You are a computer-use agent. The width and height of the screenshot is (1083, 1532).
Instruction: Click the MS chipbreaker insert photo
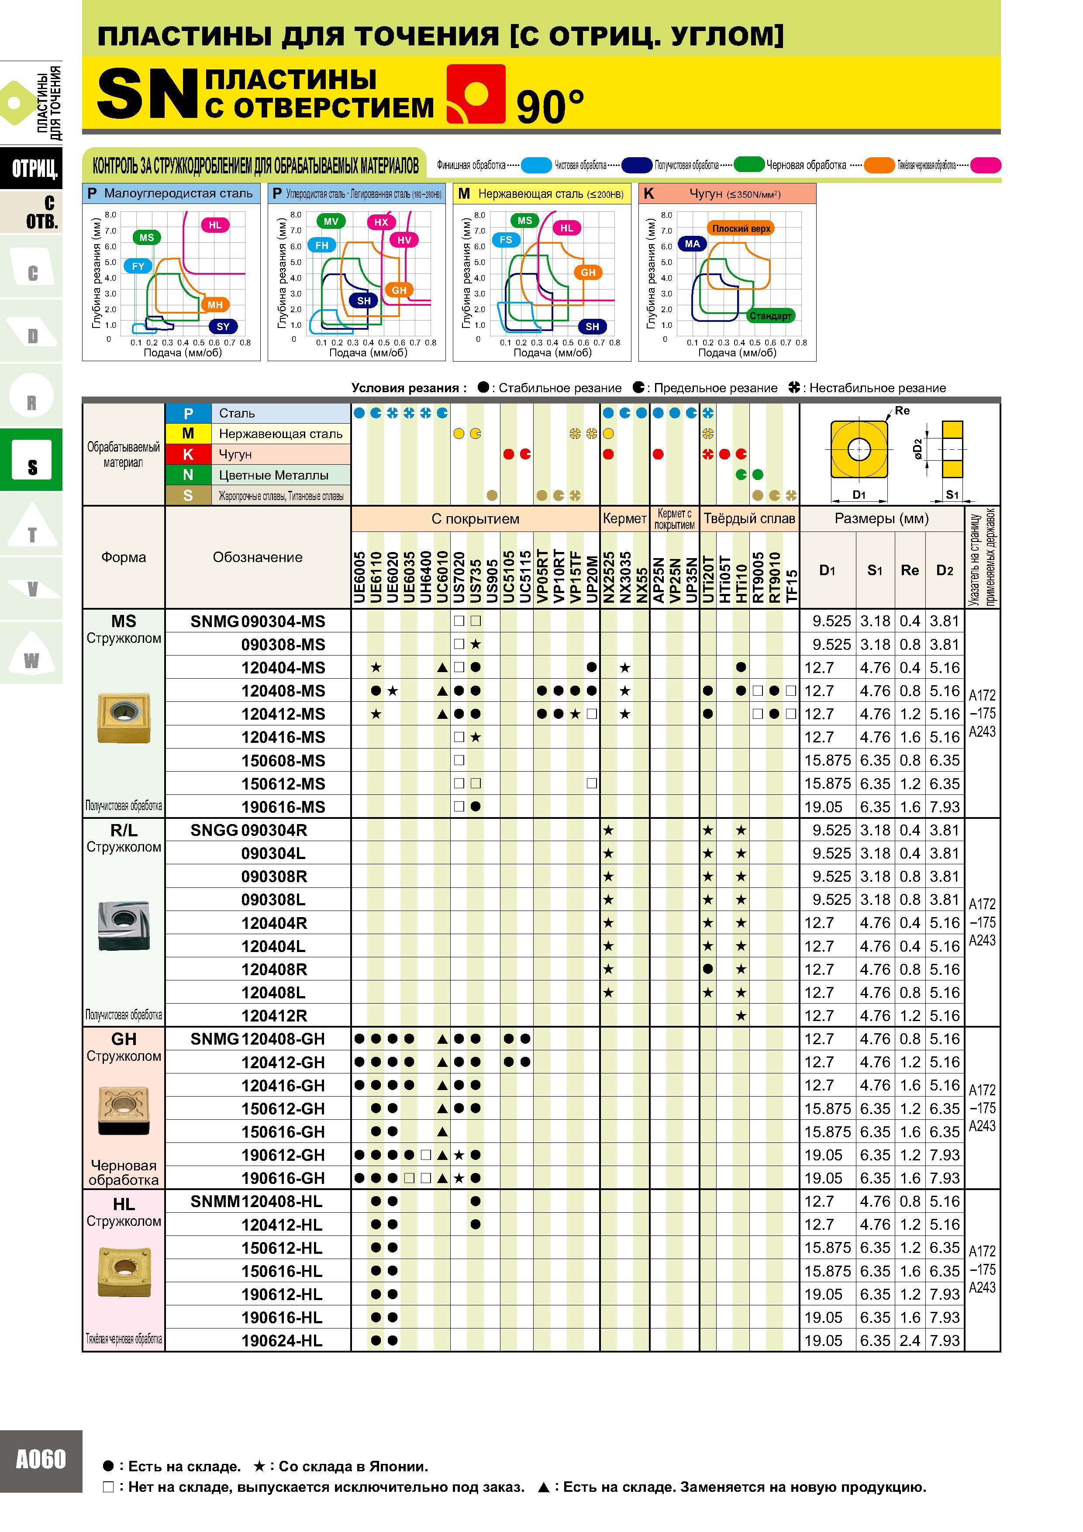(x=124, y=718)
